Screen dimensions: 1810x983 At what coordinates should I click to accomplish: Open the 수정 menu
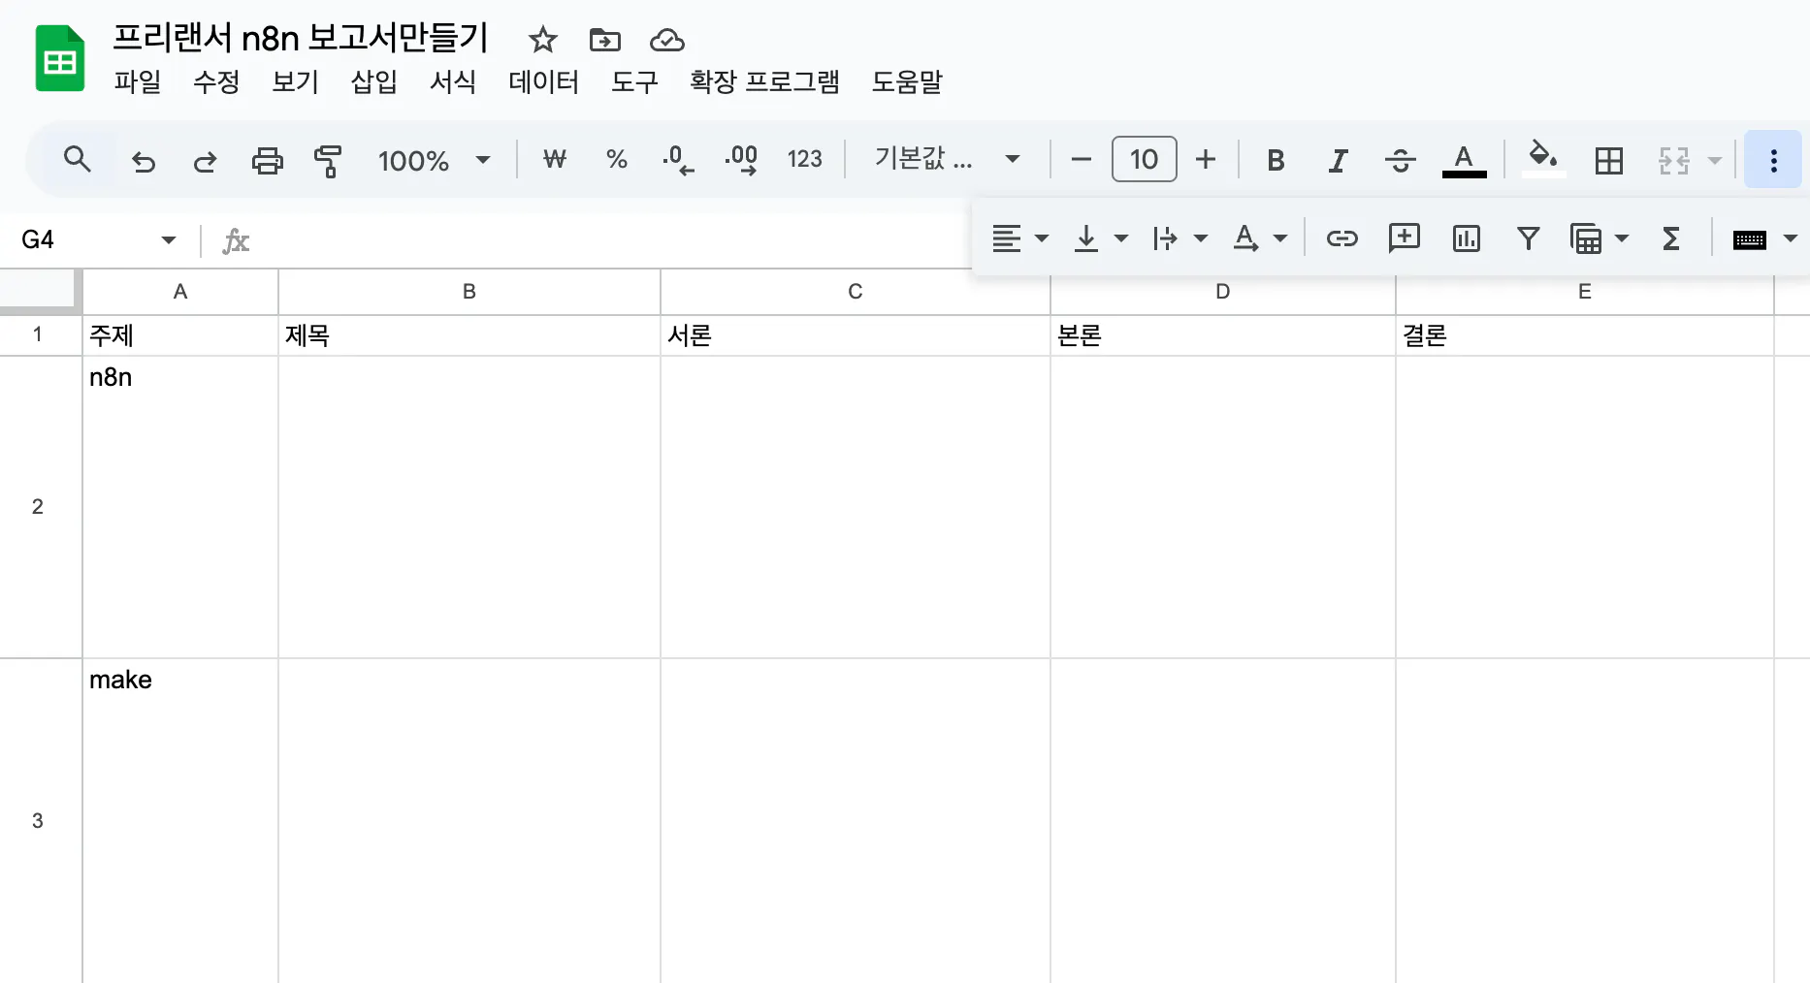[216, 81]
